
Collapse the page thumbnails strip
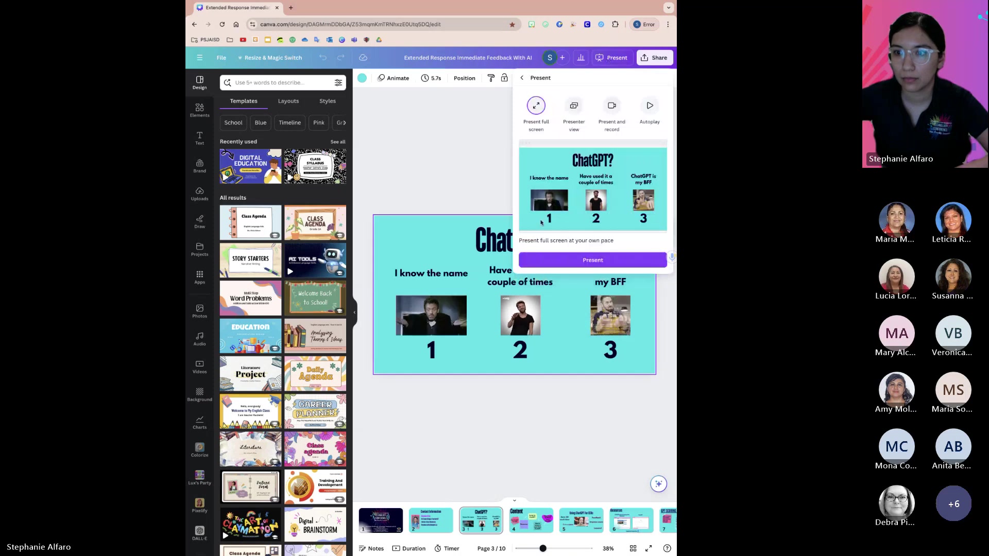coord(514,500)
